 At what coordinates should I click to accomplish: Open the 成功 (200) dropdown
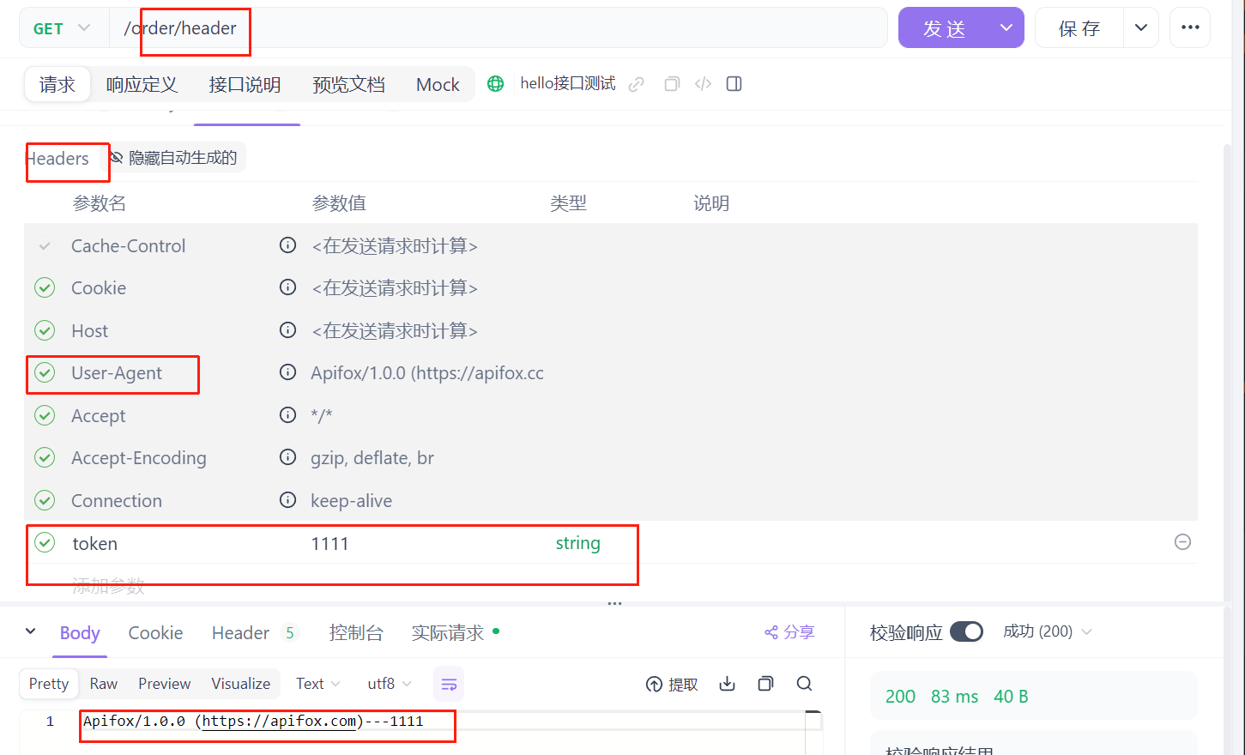tap(1047, 631)
